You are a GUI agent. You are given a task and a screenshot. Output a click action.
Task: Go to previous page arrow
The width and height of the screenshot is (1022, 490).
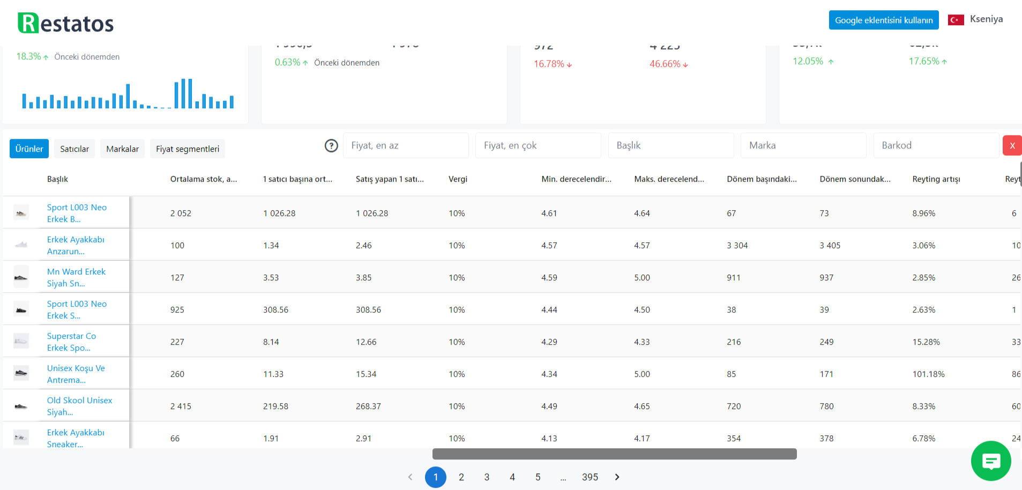[410, 477]
